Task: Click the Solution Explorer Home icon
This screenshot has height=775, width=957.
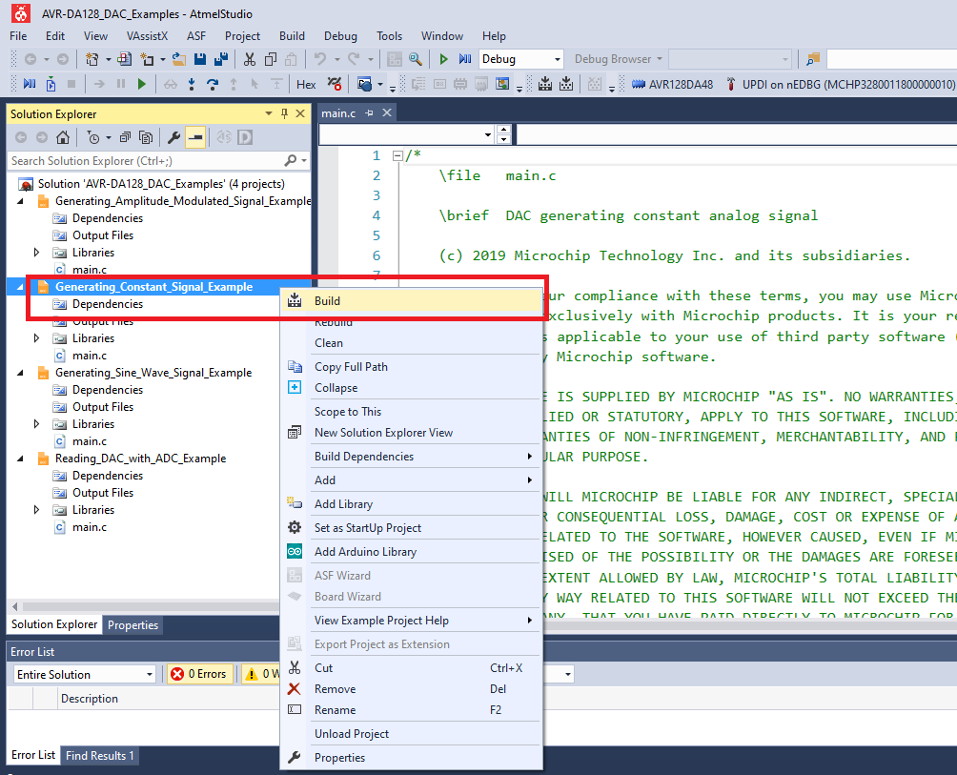Action: coord(62,137)
